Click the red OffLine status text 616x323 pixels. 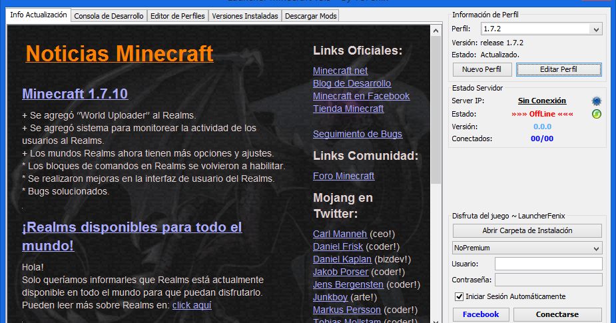[x=542, y=114]
